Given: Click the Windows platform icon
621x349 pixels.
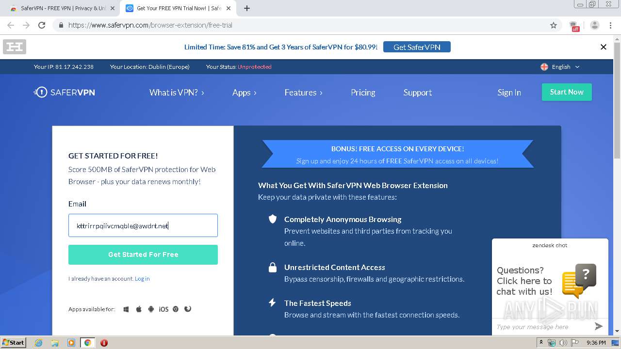Looking at the screenshot, I should click(126, 309).
